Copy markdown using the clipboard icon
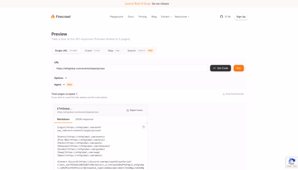Viewport: 298px width, 170px height. click(144, 127)
